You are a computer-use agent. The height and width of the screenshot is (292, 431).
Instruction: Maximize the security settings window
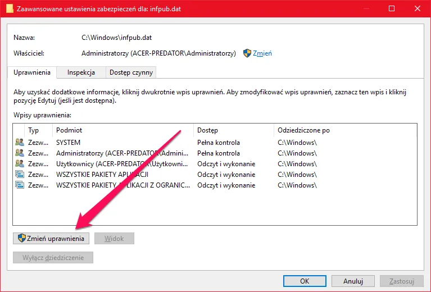(x=392, y=8)
